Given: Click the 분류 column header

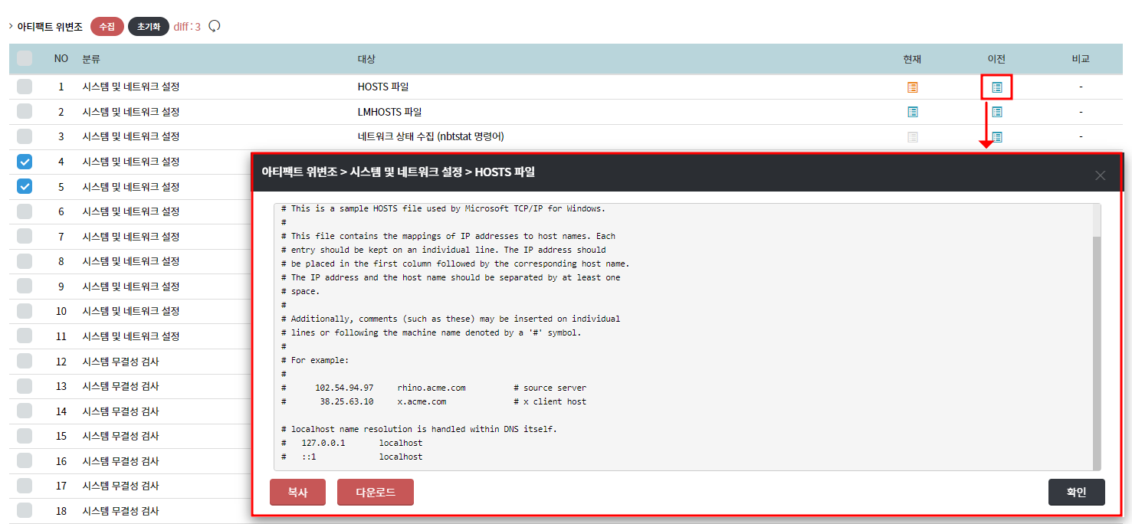Looking at the screenshot, I should pos(91,59).
